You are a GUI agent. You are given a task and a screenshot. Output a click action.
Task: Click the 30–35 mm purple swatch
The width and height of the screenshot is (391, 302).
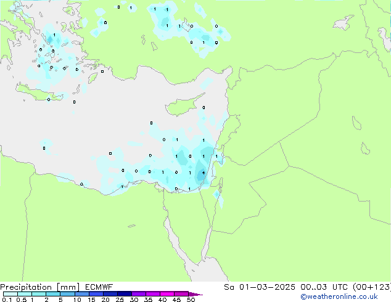point(139,294)
